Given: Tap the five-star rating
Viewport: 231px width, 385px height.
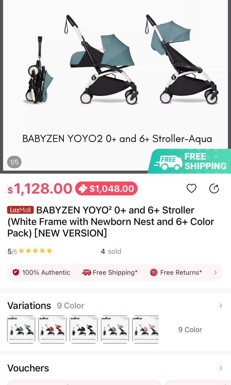Looking at the screenshot, I should click(35, 251).
